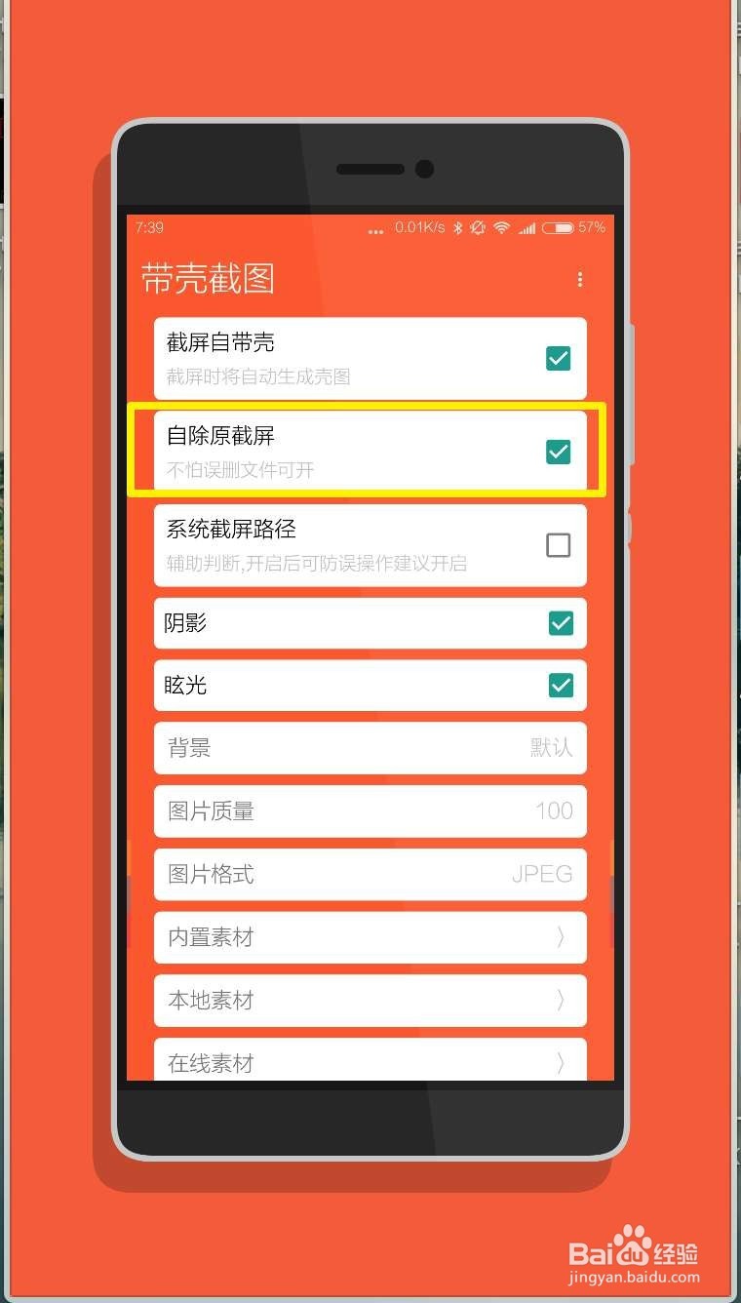Tap the Wi-Fi status bar icon
This screenshot has width=741, height=1303.
click(502, 227)
